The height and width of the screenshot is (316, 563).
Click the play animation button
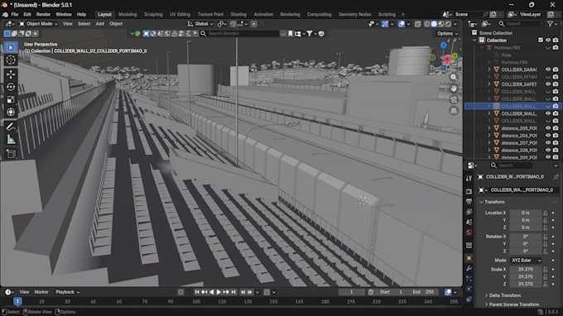[219, 292]
